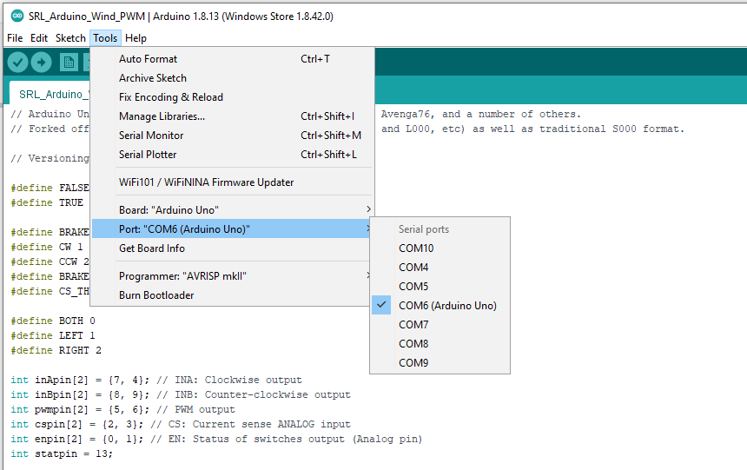This screenshot has height=470, width=747.
Task: Click the "#define TRUE" code line
Action: pos(47,202)
